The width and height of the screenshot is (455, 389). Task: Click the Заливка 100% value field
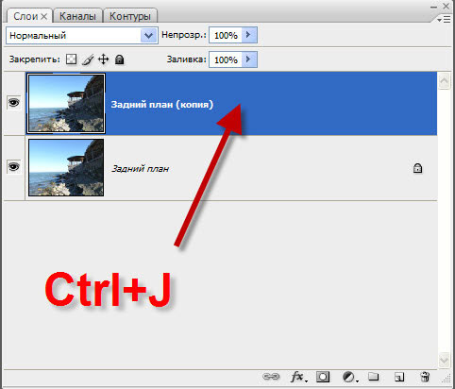coord(226,59)
